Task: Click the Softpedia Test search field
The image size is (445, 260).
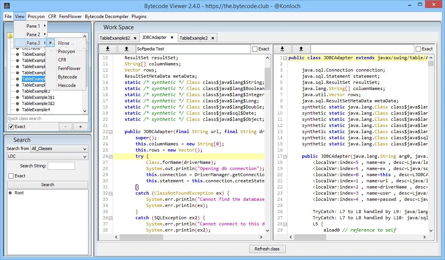Action: (193, 49)
